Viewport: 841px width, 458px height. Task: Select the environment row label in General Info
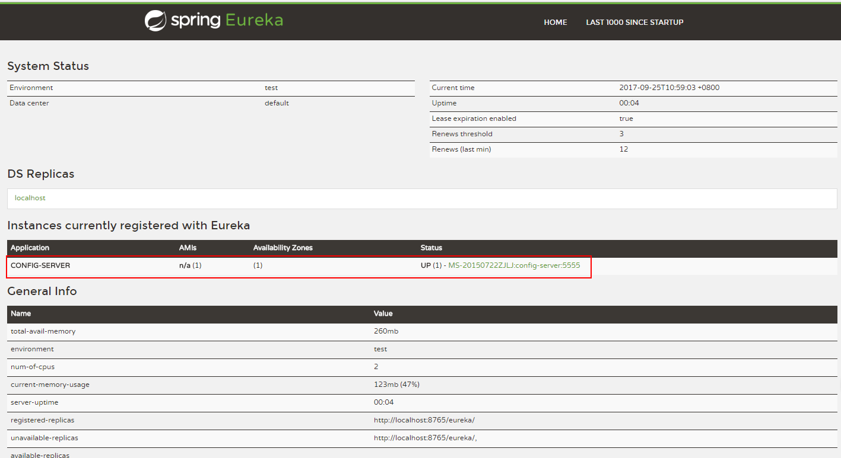pos(32,349)
